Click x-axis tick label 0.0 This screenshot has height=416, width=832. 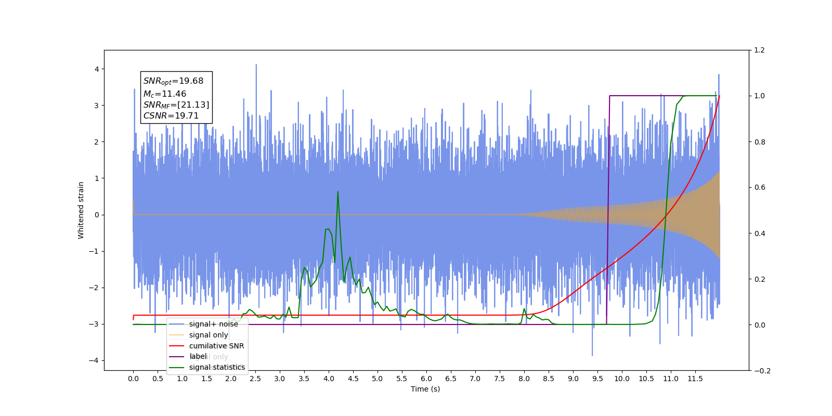point(133,379)
